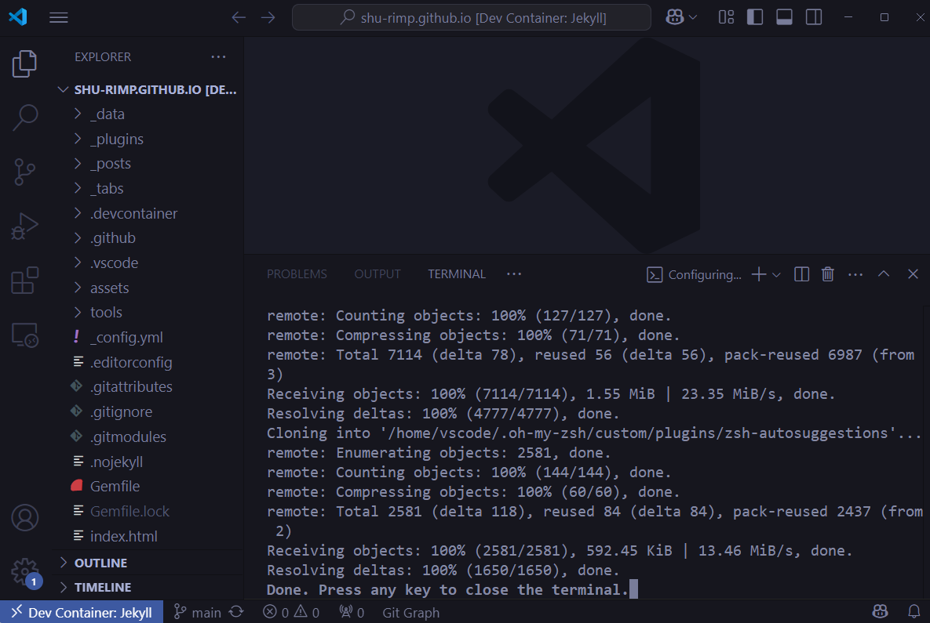Open terminal panel more actions menu
930x623 pixels.
click(x=855, y=274)
